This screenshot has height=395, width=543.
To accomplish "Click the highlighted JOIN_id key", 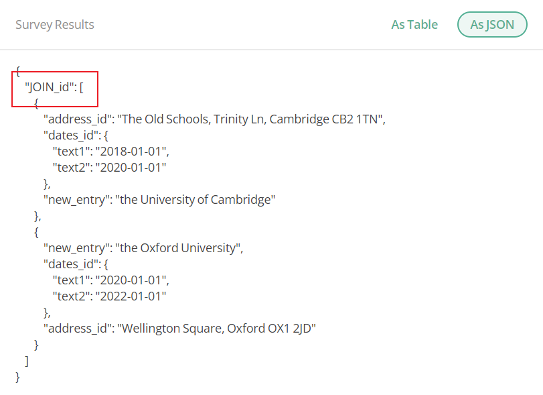I will click(x=48, y=86).
